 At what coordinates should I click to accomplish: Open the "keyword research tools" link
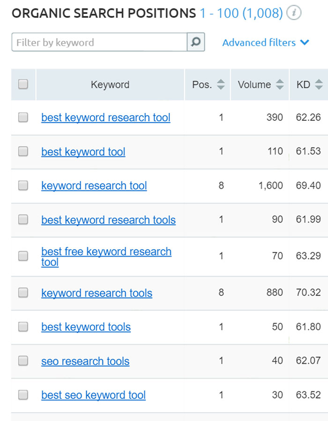[97, 293]
